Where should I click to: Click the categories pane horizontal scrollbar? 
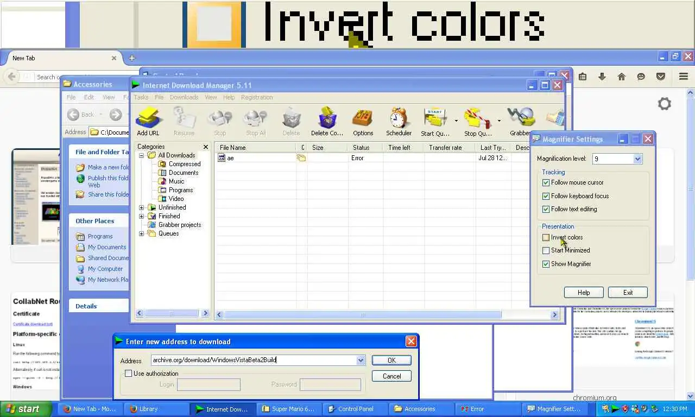(172, 313)
